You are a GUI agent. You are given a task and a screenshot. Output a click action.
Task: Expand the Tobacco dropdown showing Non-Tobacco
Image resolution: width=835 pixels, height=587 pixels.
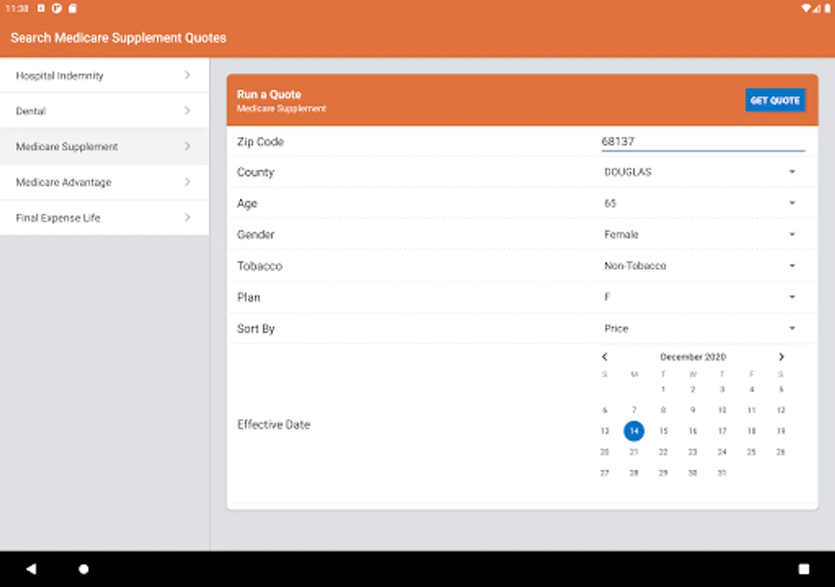703,266
